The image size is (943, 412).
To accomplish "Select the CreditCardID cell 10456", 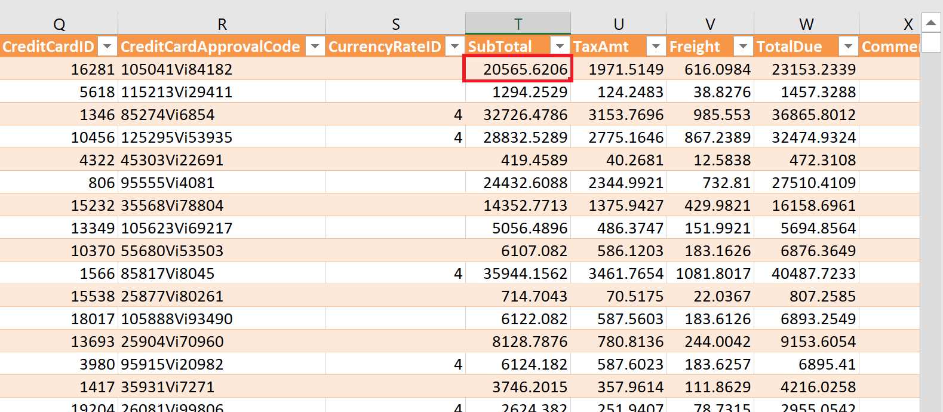I will pos(59,137).
